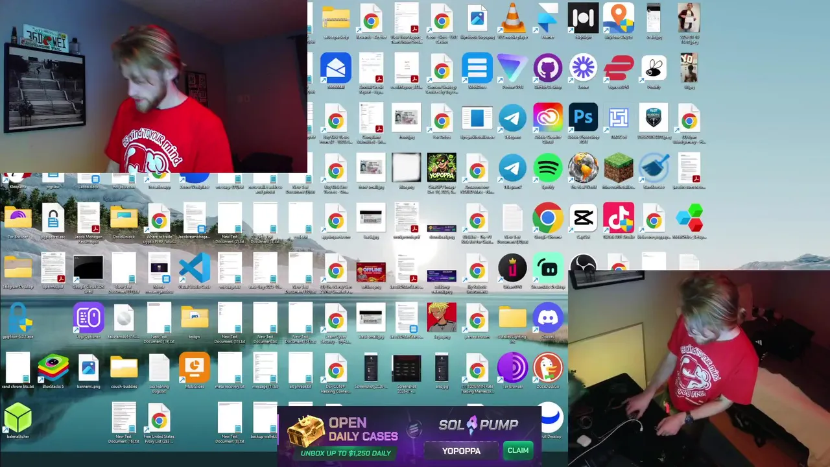
Task: Launch the Loom desktop shortcut
Action: 583,68
